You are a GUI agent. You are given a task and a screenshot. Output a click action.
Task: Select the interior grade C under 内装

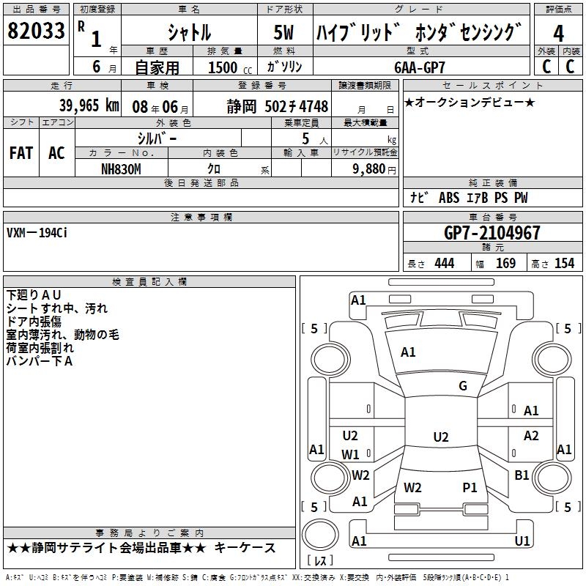click(x=570, y=67)
